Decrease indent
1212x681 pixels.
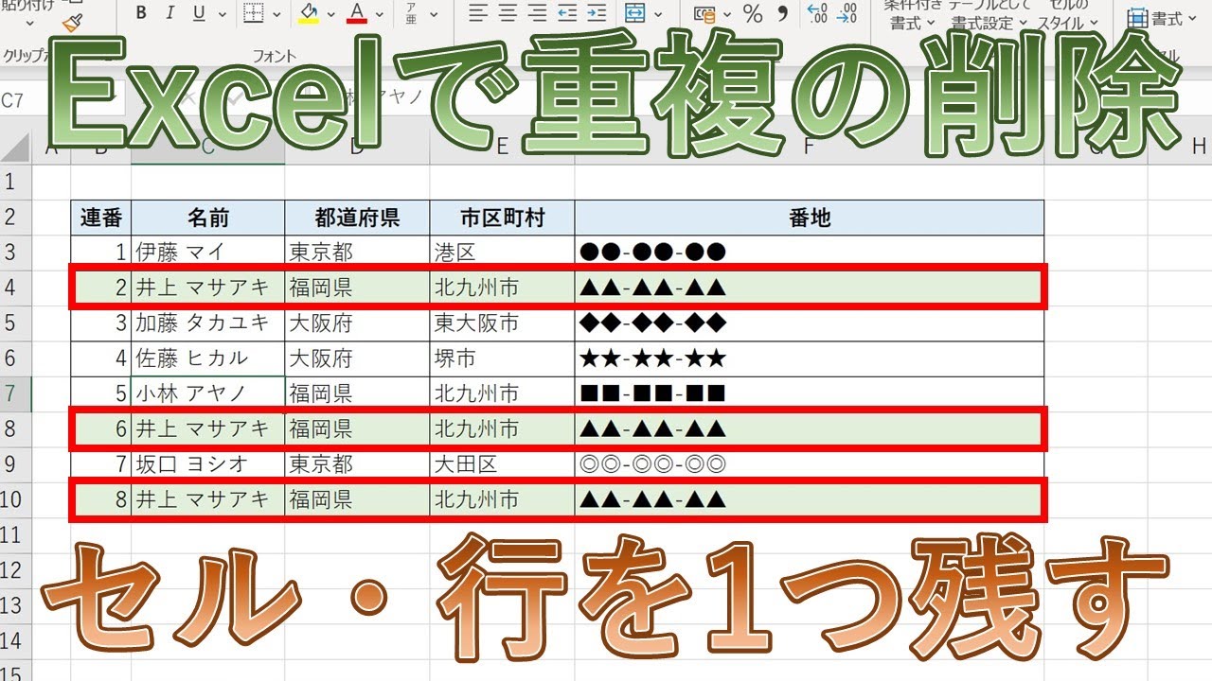[x=567, y=13]
